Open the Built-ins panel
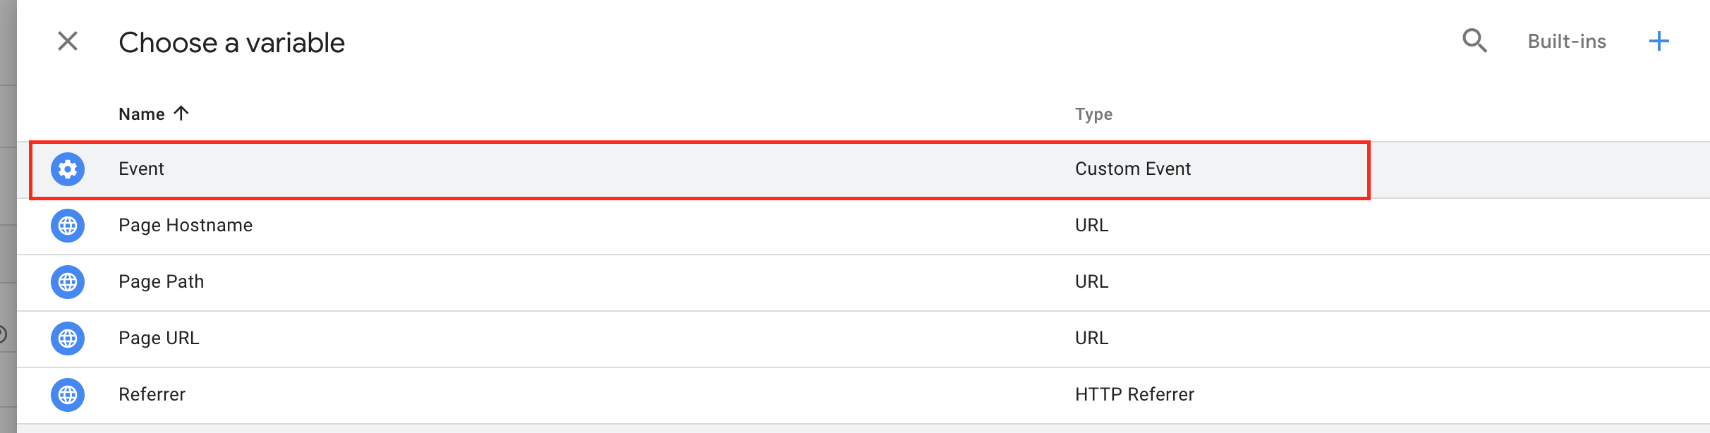The width and height of the screenshot is (1710, 433). click(1566, 42)
